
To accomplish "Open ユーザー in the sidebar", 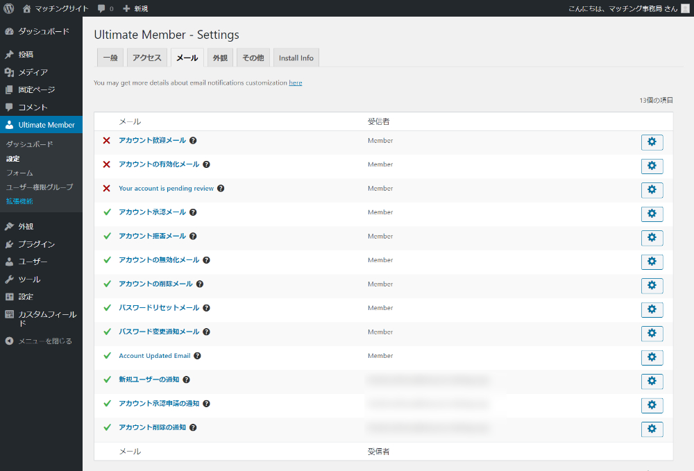I will coord(41,262).
